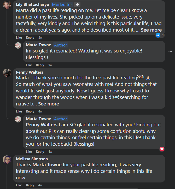Like Penny Walters' comment
175x189 pixels.
click(19, 111)
